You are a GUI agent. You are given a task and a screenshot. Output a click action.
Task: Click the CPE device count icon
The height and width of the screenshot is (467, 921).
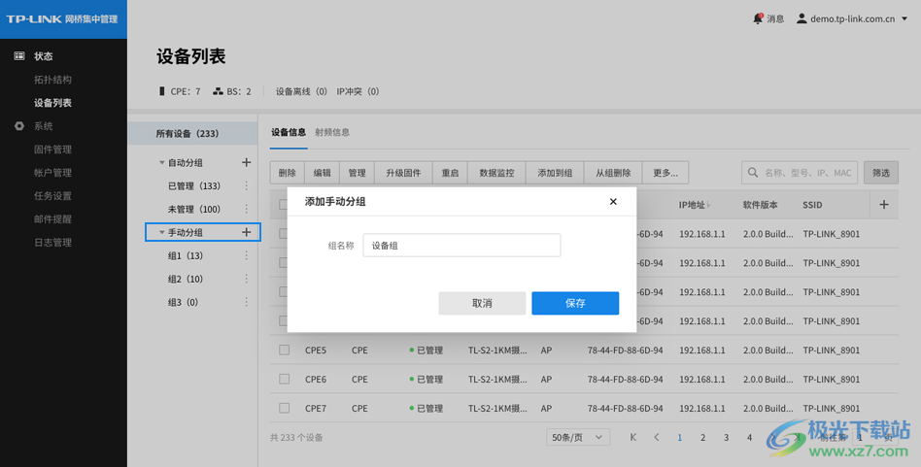[x=162, y=91]
